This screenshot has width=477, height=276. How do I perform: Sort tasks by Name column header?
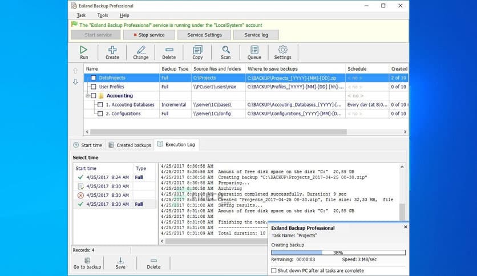122,69
